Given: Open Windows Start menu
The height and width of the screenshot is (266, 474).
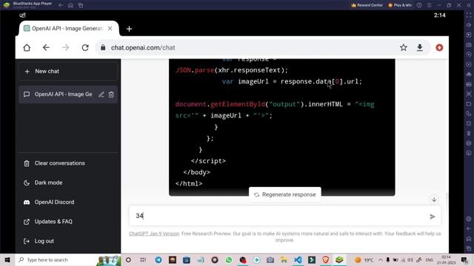Looking at the screenshot, I should click(x=7, y=260).
